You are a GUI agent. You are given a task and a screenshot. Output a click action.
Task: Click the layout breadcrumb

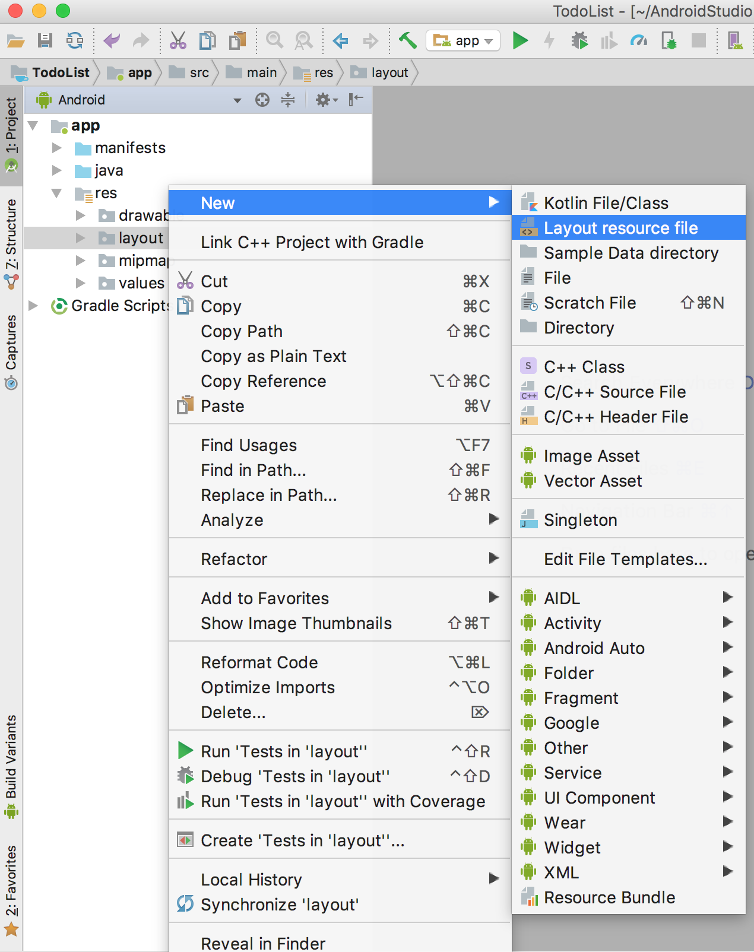pos(379,72)
